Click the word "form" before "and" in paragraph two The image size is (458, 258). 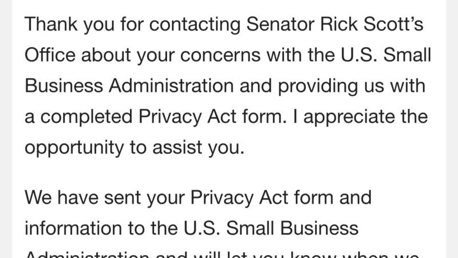tap(314, 197)
